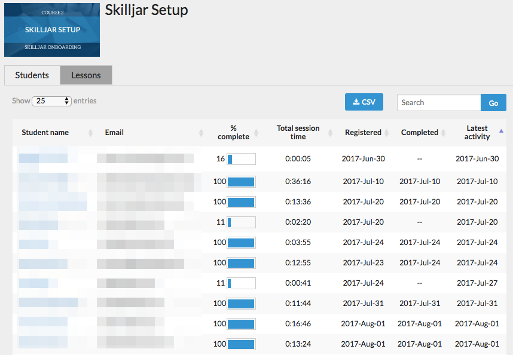Sort by Total session time arrows
Viewport: 513px width, 355px height.
pyautogui.click(x=330, y=133)
